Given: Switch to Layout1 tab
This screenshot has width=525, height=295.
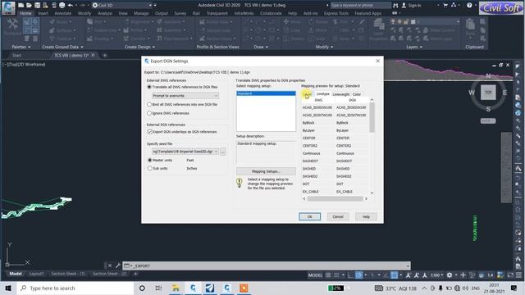Looking at the screenshot, I should pyautogui.click(x=36, y=274).
